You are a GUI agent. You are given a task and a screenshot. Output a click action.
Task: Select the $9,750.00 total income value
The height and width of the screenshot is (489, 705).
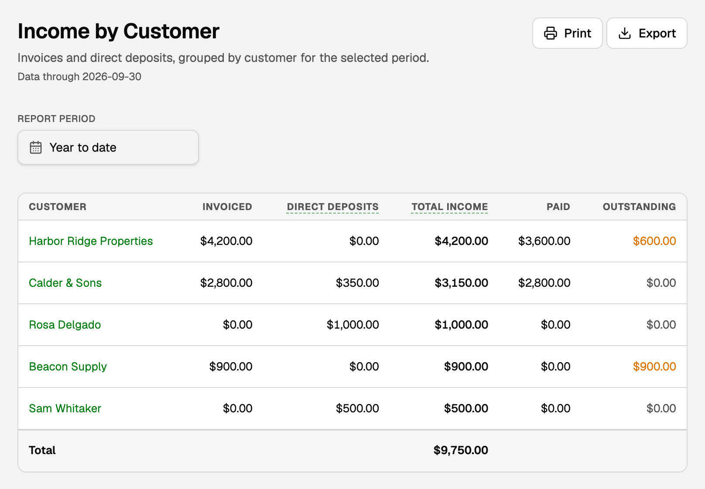461,450
